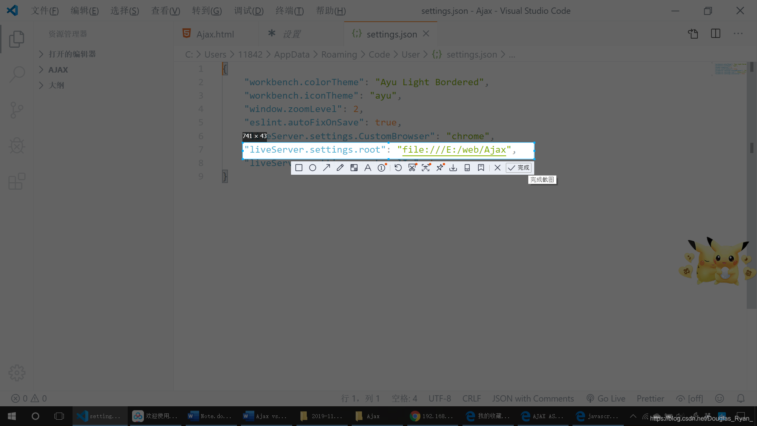The height and width of the screenshot is (426, 757).
Task: Click the 完成 finish screenshot button
Action: (519, 168)
